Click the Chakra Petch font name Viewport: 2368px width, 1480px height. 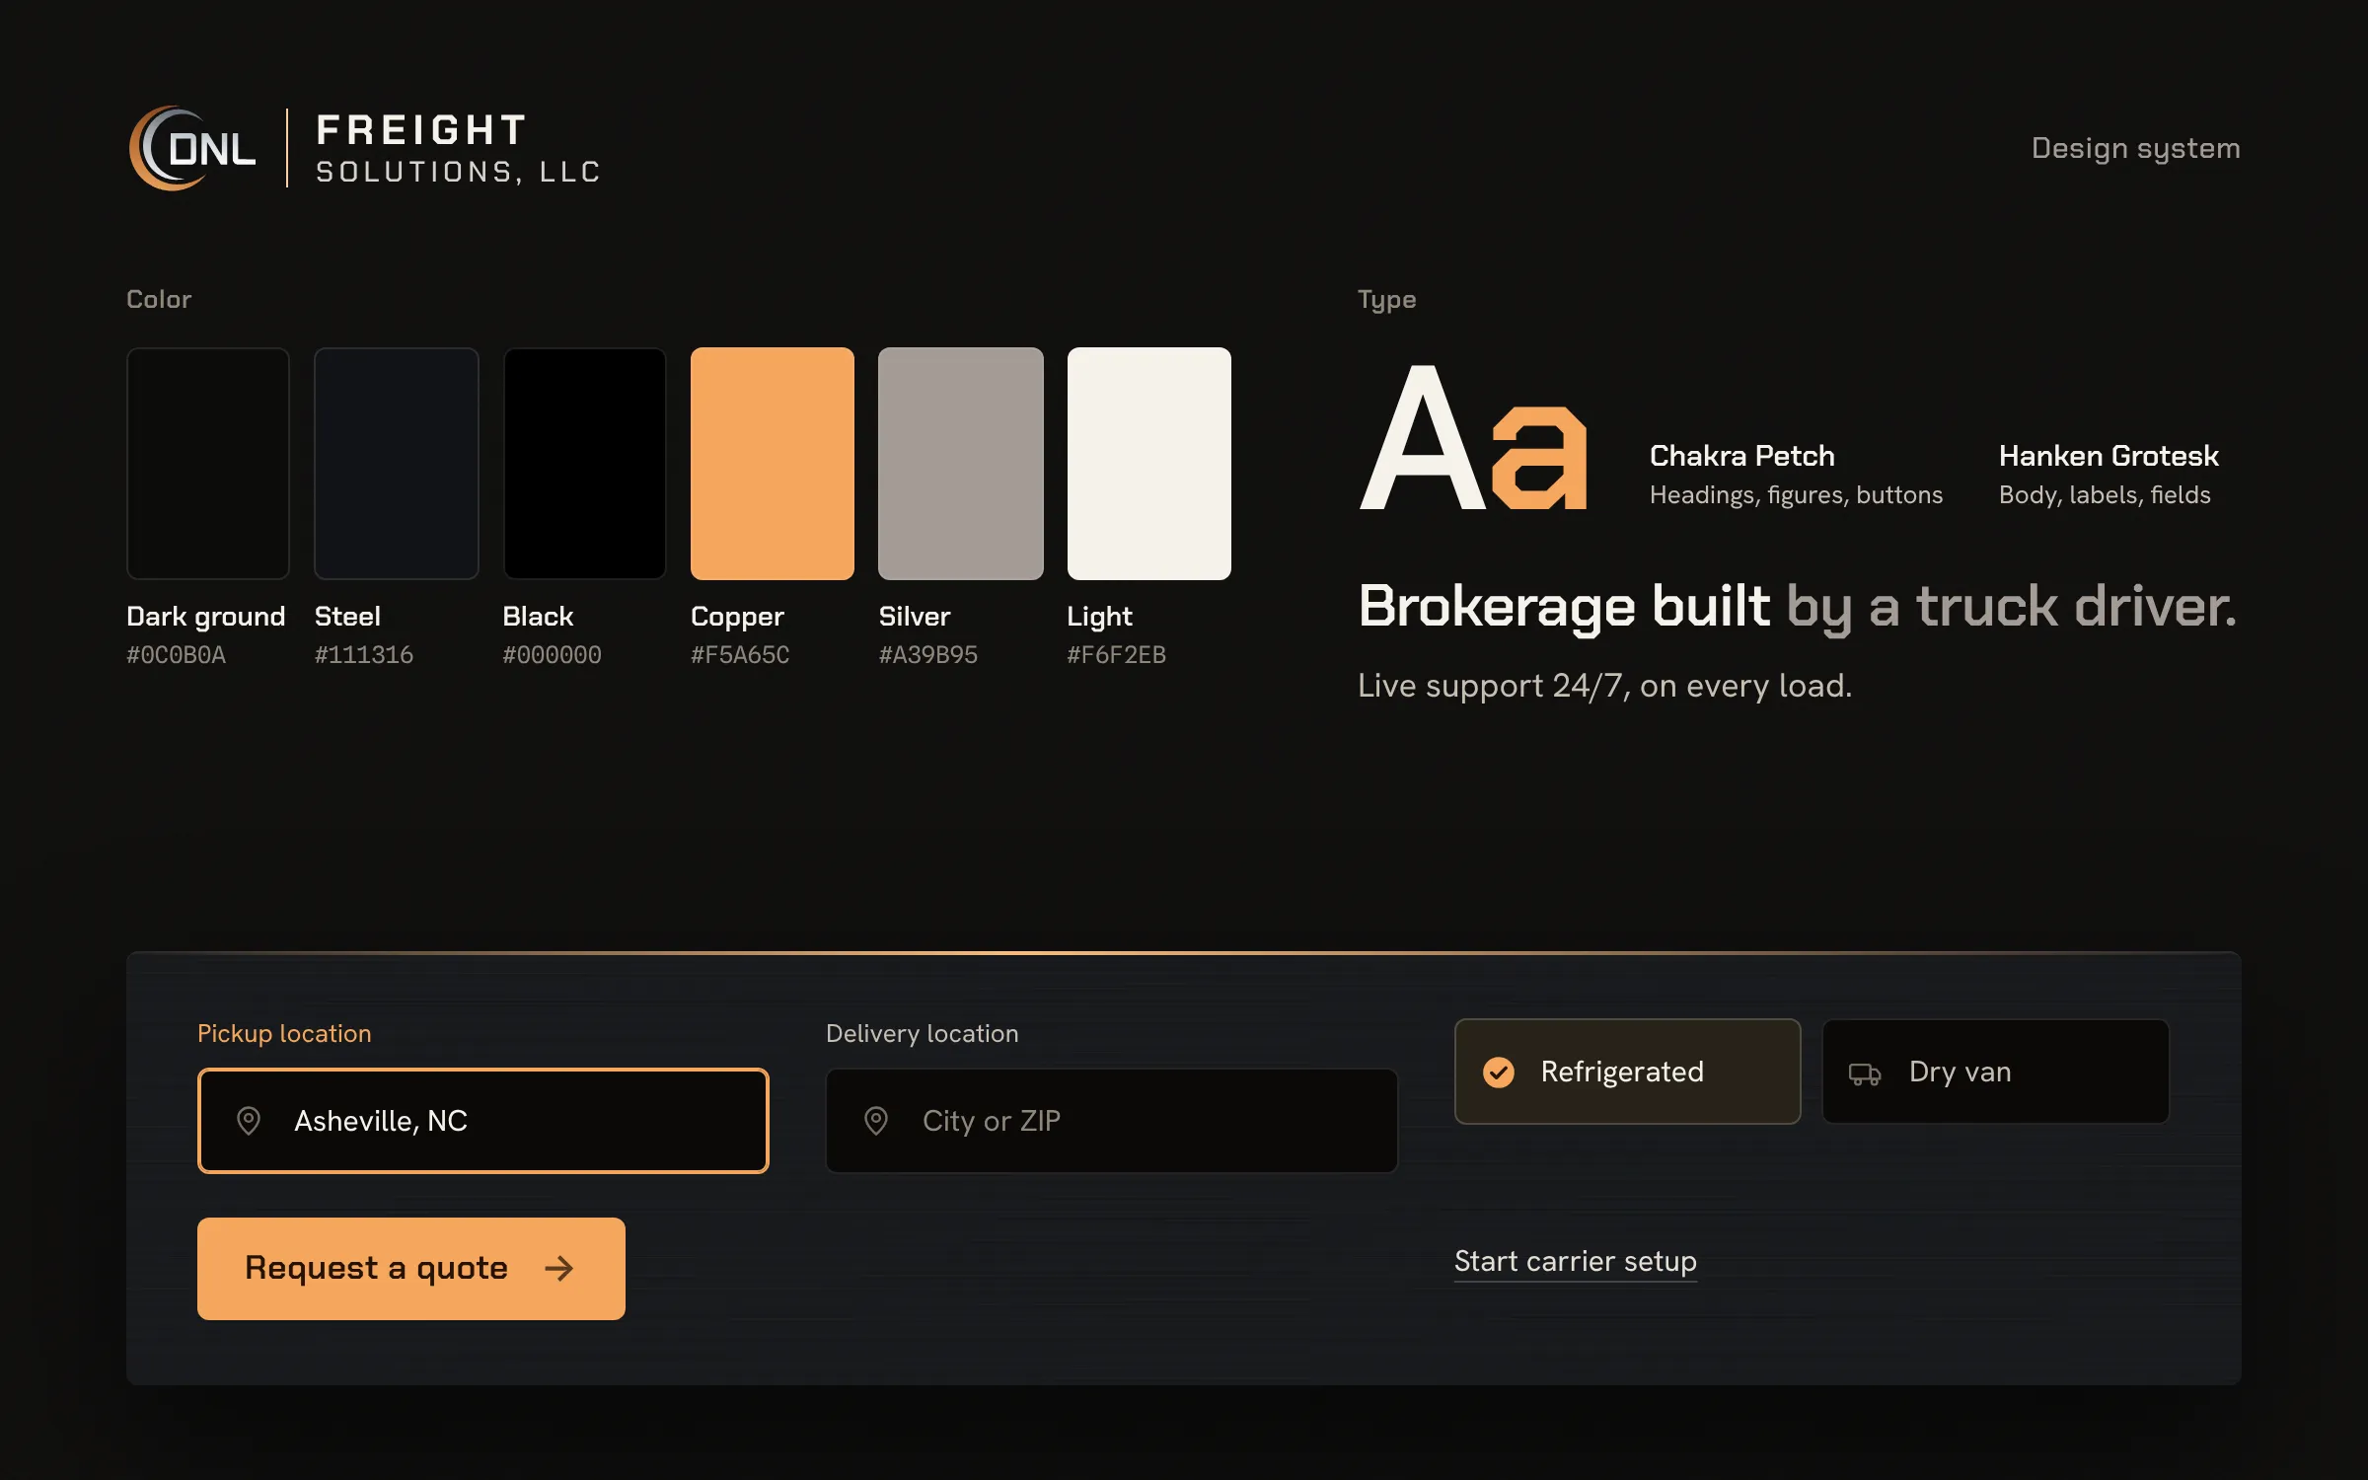(x=1742, y=456)
